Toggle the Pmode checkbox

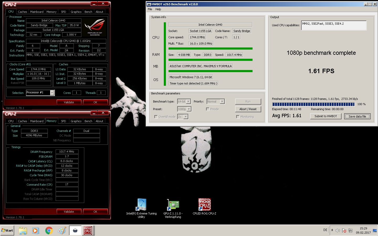208,109
